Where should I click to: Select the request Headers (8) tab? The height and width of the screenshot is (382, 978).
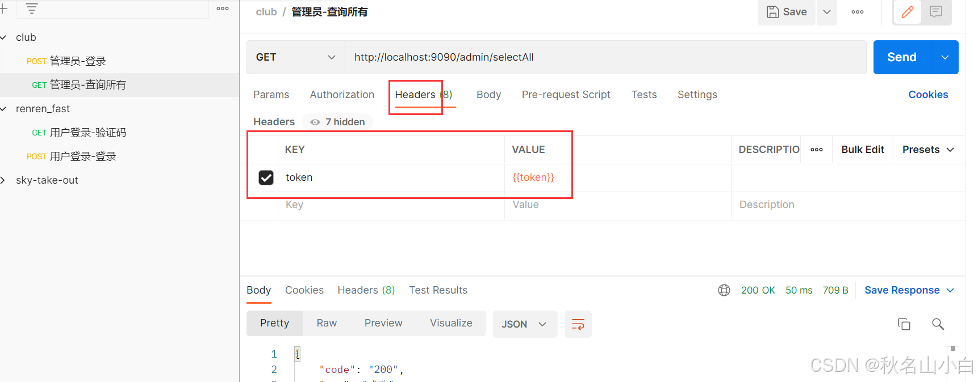point(424,95)
